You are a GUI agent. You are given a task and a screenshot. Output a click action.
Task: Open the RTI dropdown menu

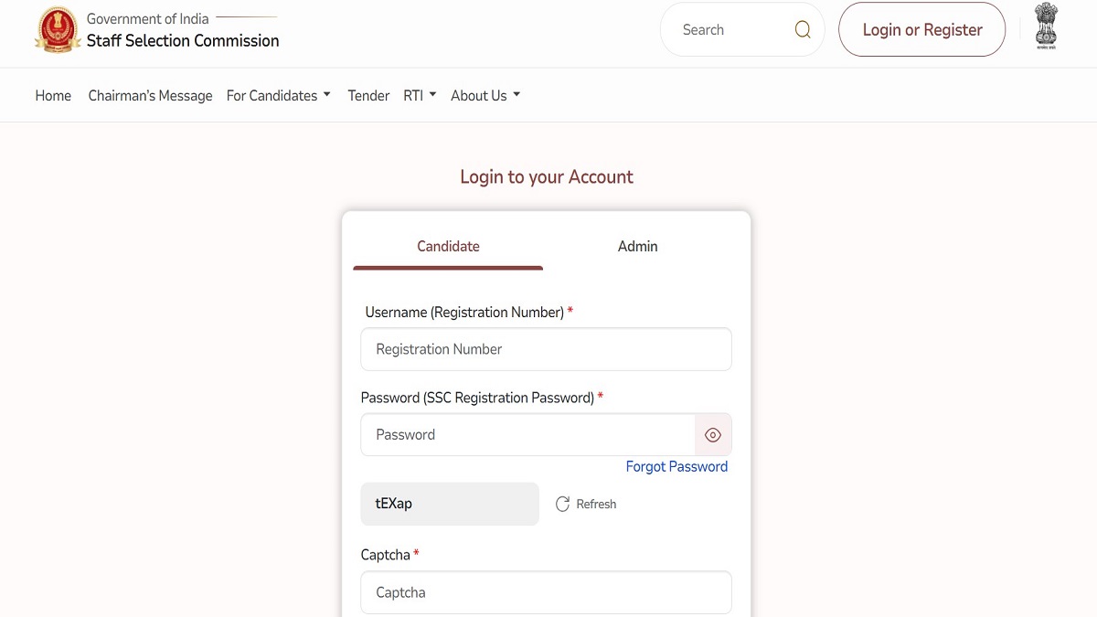(420, 96)
